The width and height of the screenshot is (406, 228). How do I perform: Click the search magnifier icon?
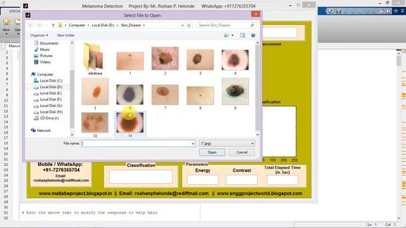[x=252, y=25]
